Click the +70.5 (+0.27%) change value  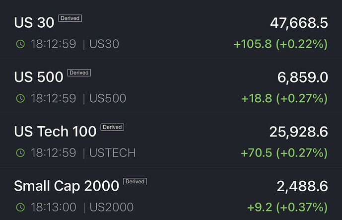point(284,152)
